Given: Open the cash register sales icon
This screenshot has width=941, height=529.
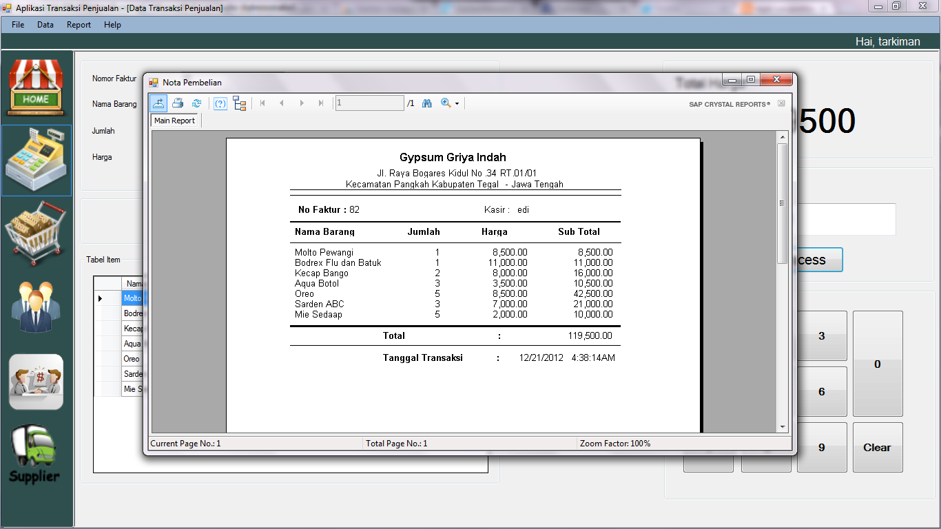Looking at the screenshot, I should (x=37, y=160).
